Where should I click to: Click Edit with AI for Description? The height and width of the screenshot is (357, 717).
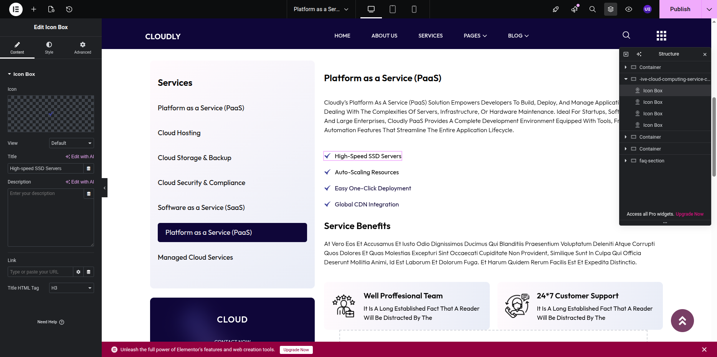pyautogui.click(x=80, y=182)
